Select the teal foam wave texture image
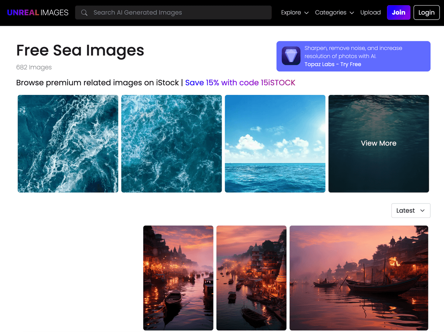 click(171, 144)
